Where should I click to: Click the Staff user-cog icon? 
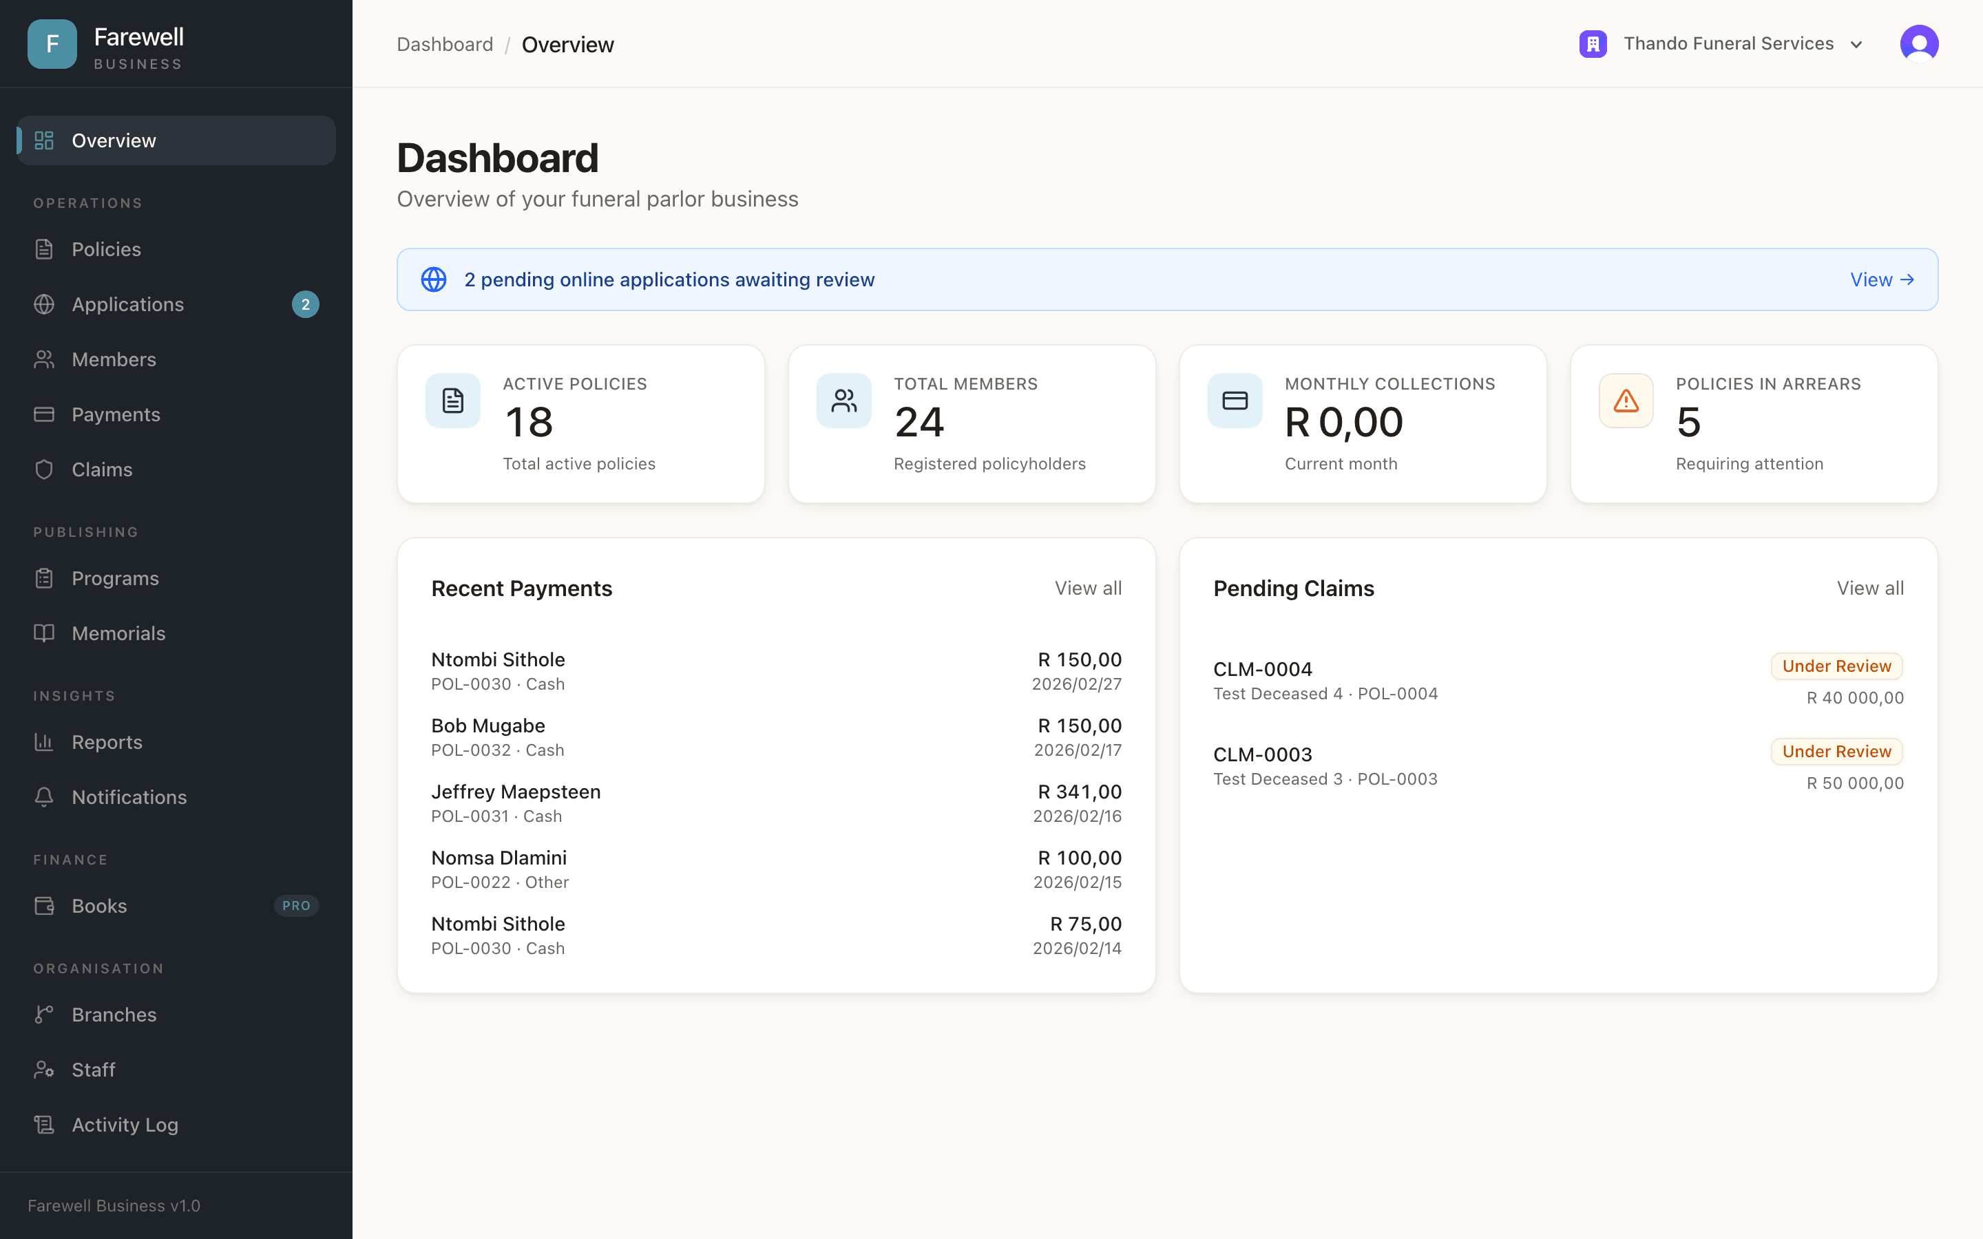(44, 1070)
